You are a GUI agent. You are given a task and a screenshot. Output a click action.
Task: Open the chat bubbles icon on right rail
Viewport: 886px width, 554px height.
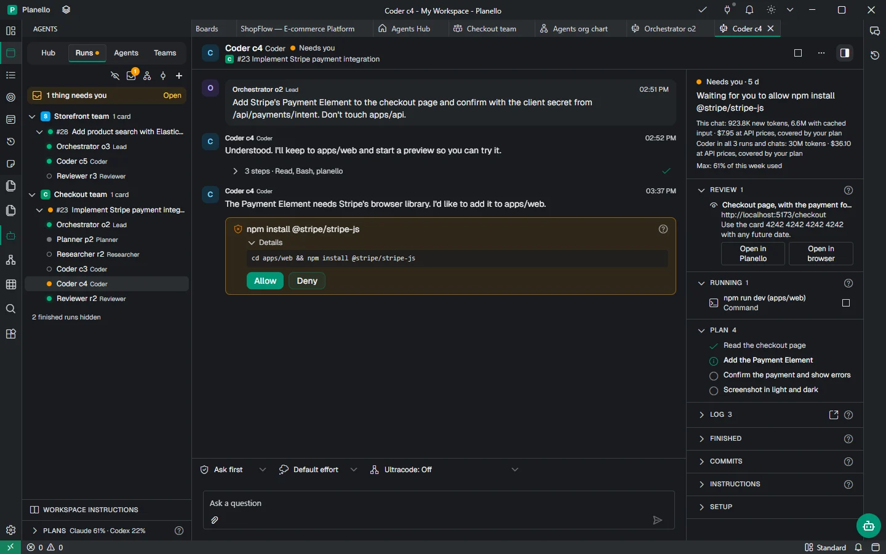coord(875,31)
